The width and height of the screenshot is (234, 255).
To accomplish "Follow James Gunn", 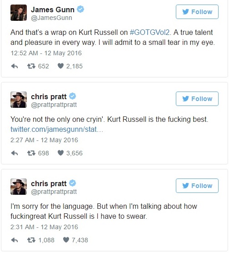I will click(x=197, y=12).
